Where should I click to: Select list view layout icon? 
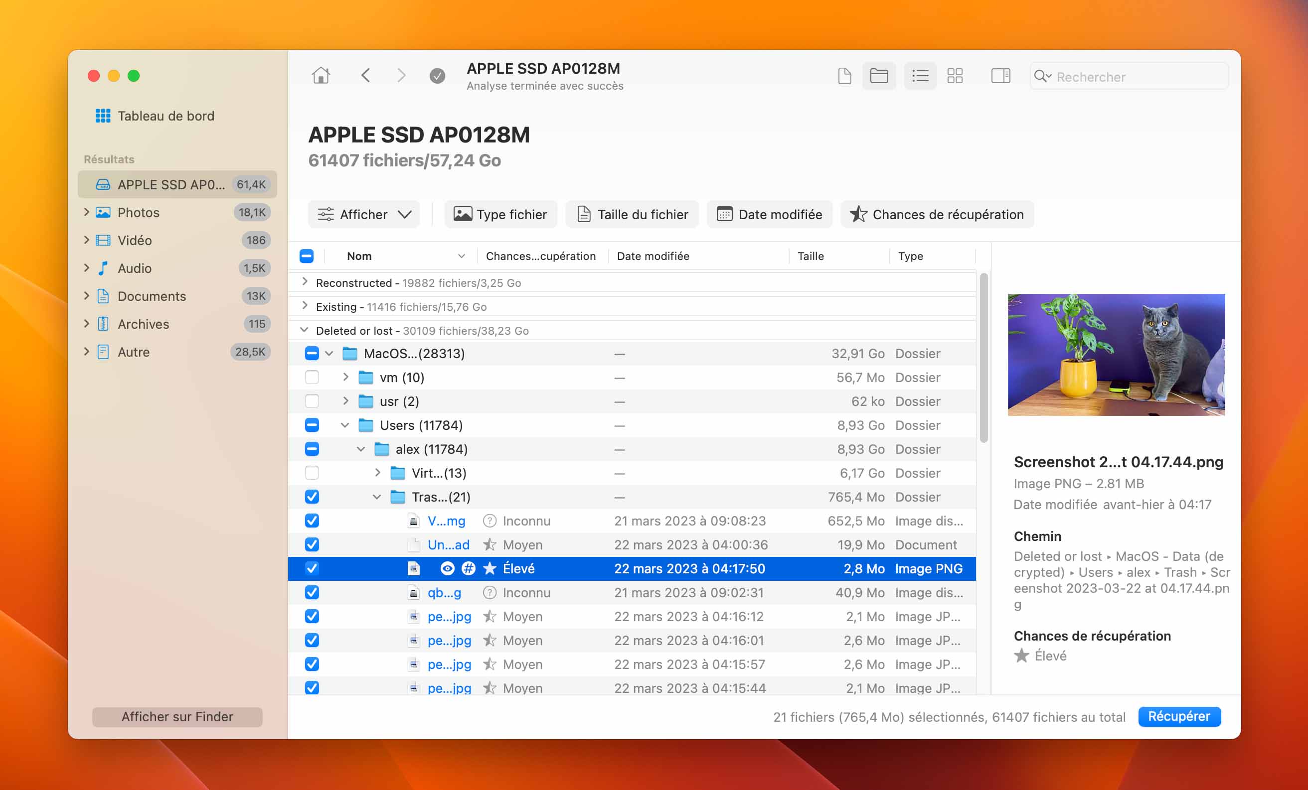click(921, 76)
